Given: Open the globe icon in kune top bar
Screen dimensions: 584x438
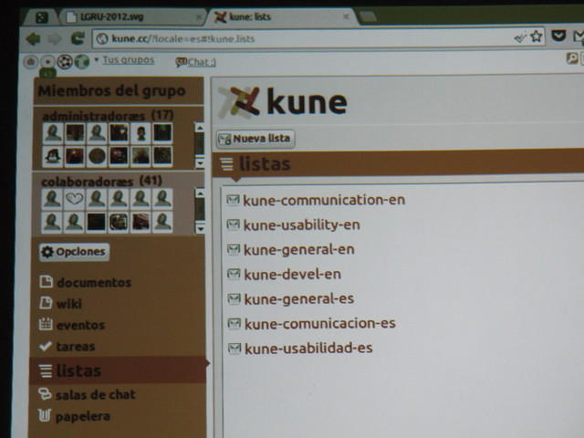Looking at the screenshot, I should (x=82, y=61).
